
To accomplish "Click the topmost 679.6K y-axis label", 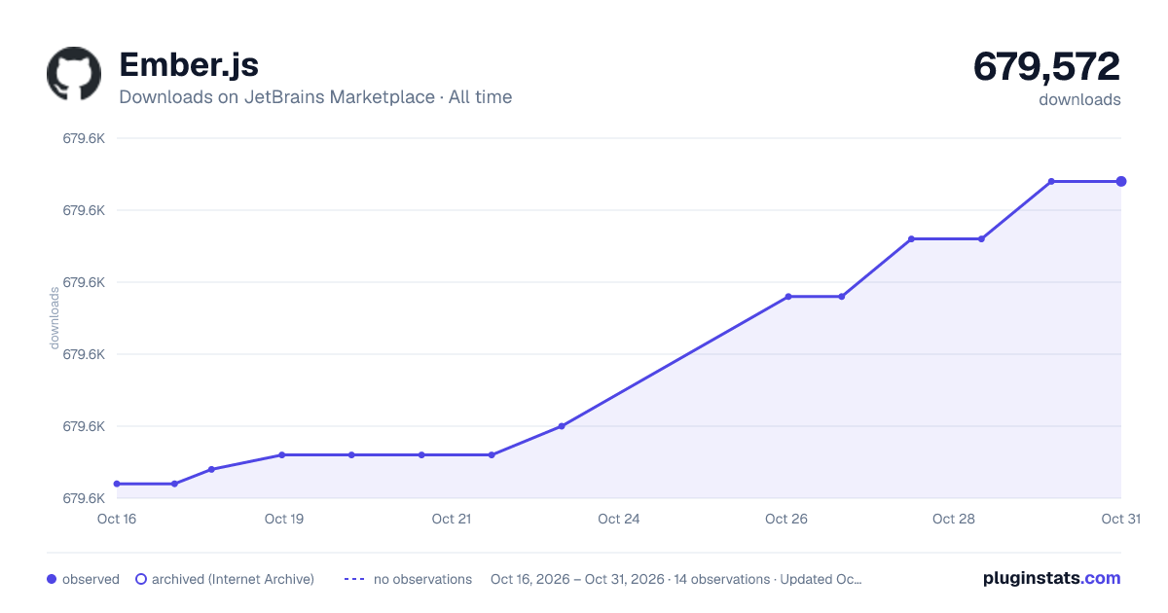I will [x=84, y=138].
